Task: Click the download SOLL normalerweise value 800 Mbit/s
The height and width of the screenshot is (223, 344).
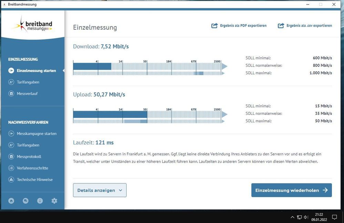Action: point(322,65)
